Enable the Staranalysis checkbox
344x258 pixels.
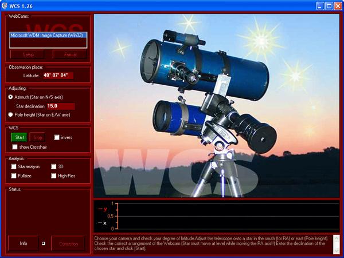[13, 166]
